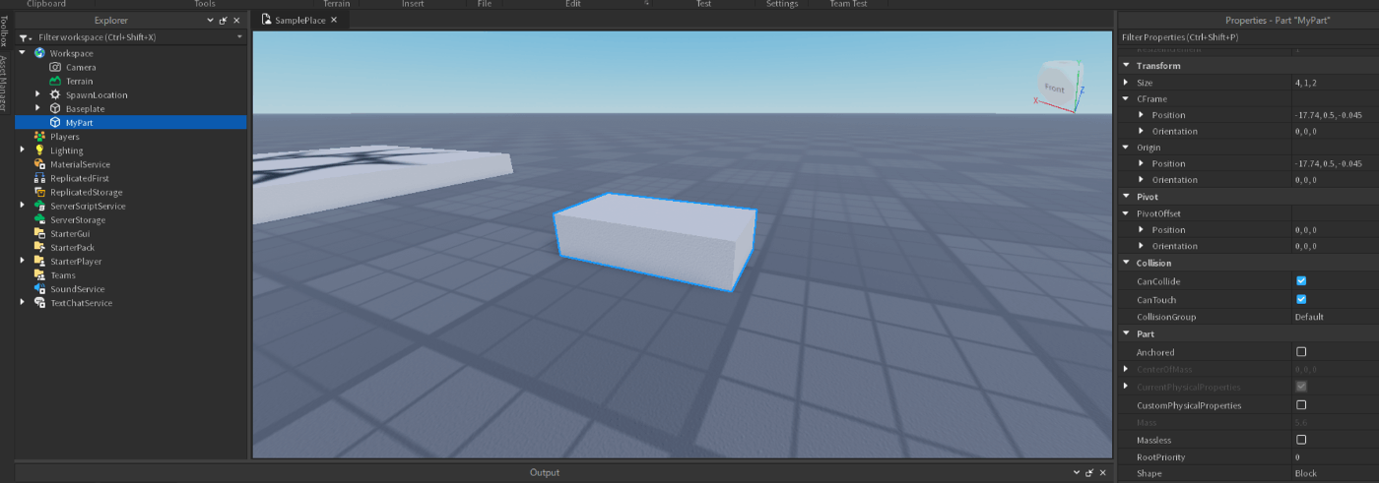Image resolution: width=1379 pixels, height=483 pixels.
Task: Click the StarterPlayer folder icon
Action: coord(39,261)
